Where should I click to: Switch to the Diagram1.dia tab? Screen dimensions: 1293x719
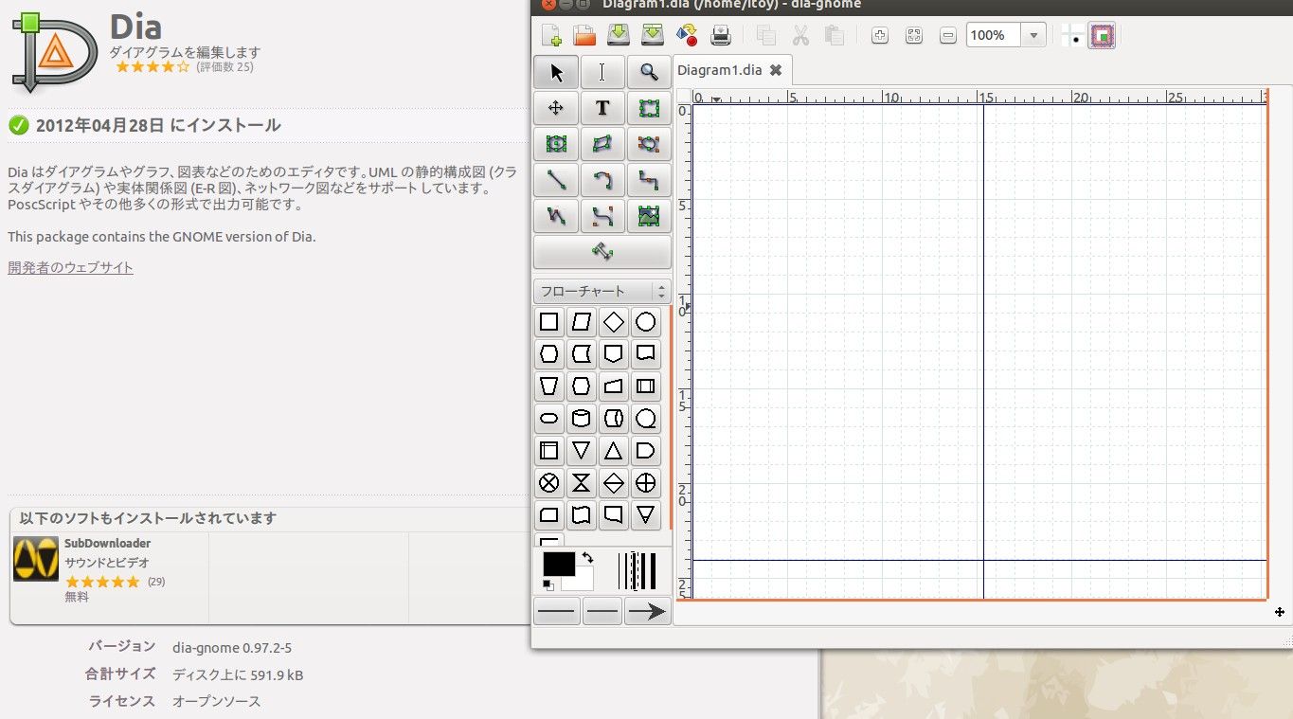(x=720, y=70)
